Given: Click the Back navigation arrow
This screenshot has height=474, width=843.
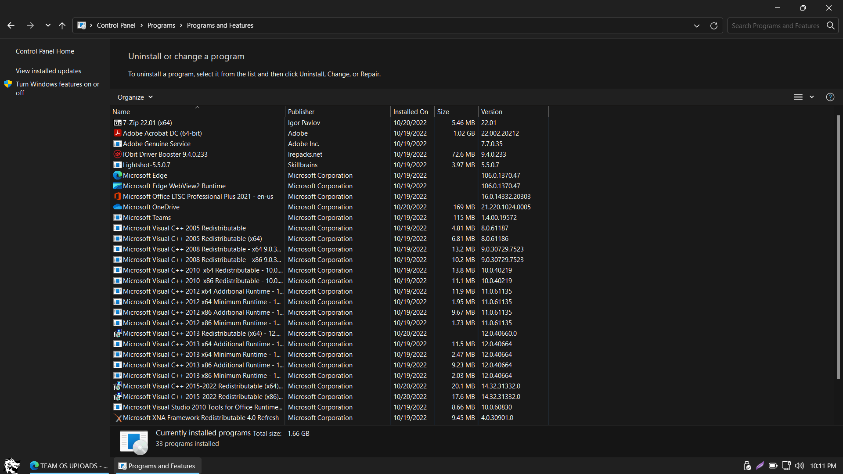Looking at the screenshot, I should (x=11, y=25).
